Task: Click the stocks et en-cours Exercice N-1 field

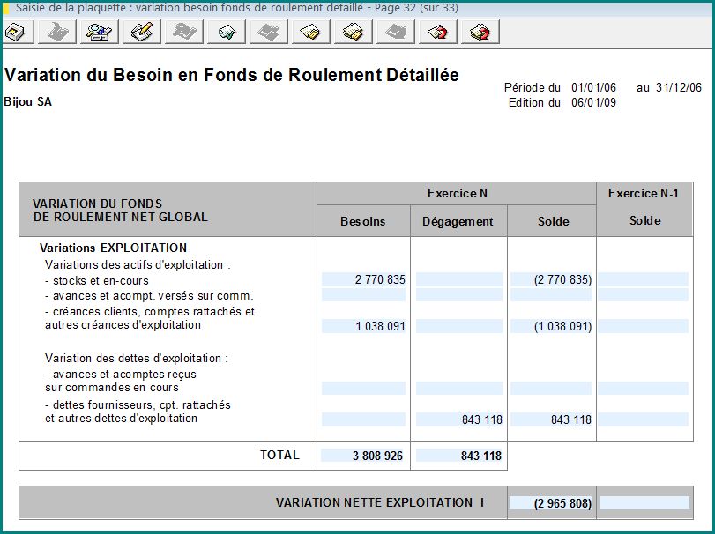Action: coord(643,279)
